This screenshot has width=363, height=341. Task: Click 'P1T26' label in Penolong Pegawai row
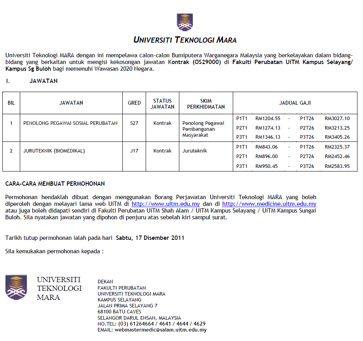click(307, 119)
